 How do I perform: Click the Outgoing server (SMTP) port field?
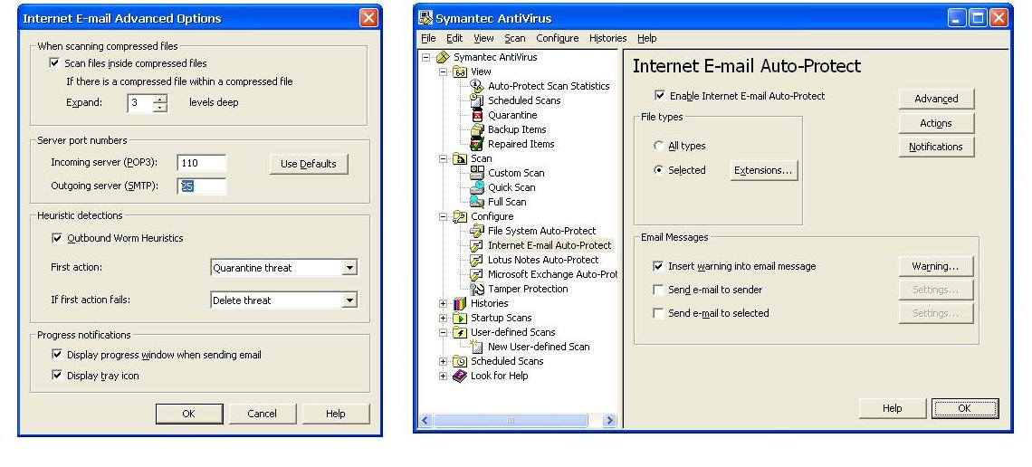click(x=201, y=186)
